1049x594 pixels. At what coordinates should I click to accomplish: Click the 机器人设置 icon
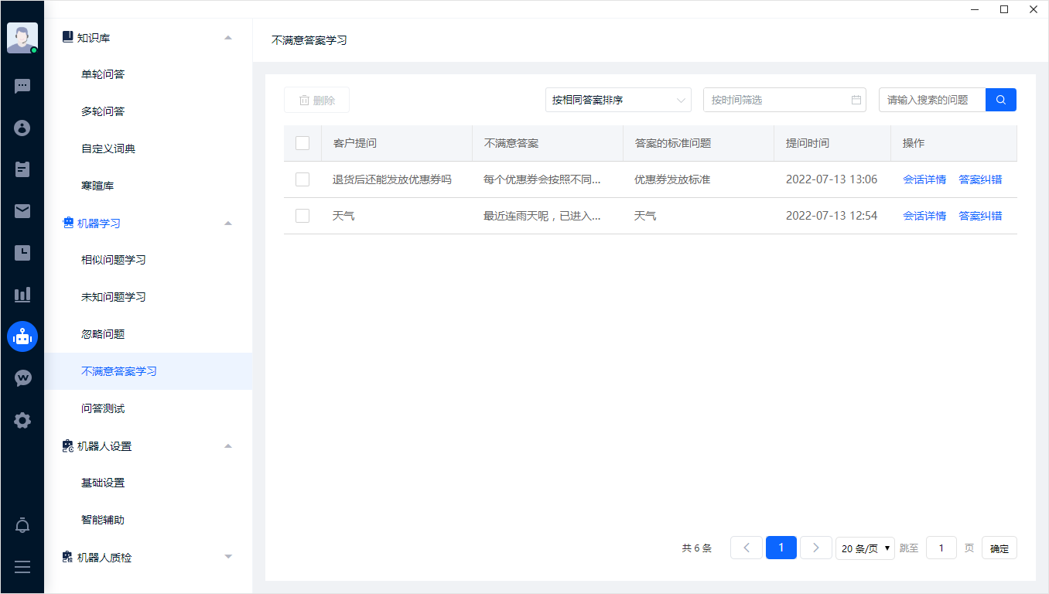coord(68,445)
